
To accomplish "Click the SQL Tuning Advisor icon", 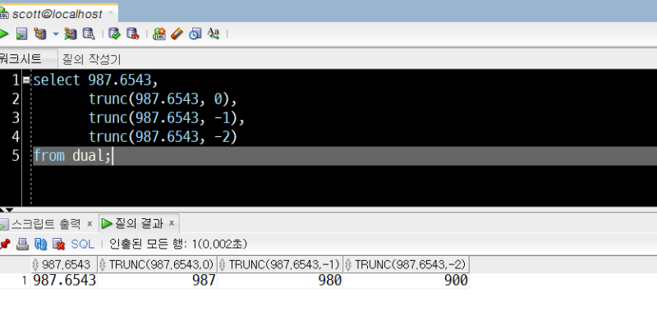I will point(89,34).
